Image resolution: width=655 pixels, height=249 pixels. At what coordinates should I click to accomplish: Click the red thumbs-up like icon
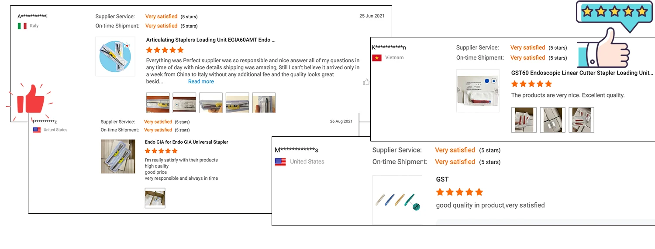click(x=31, y=99)
